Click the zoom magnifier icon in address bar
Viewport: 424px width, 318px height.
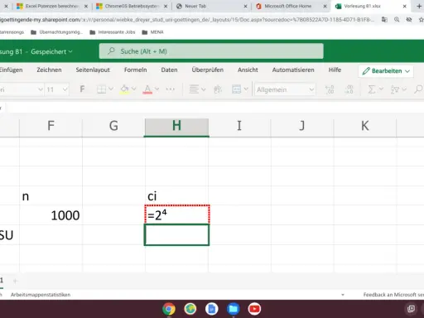pyautogui.click(x=397, y=19)
